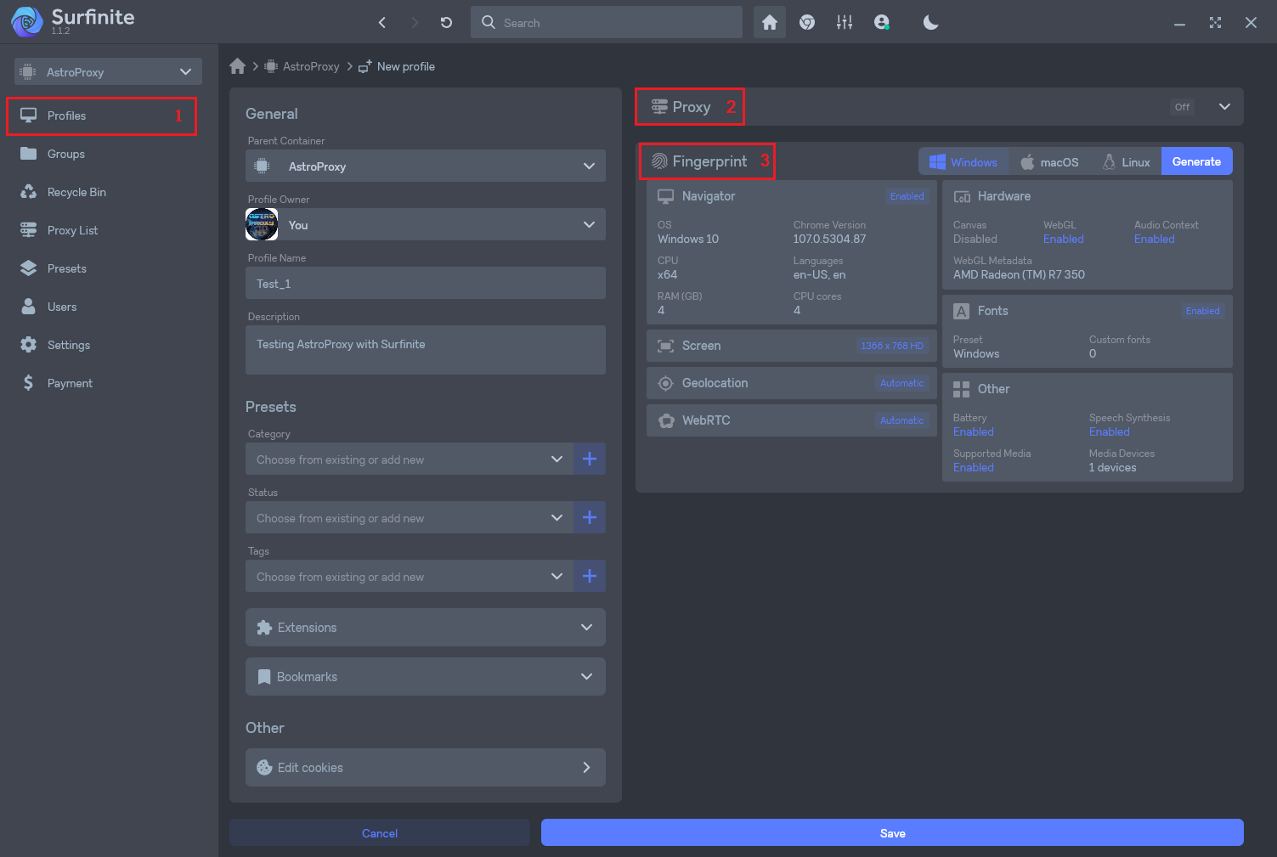
Task: Click the Save button
Action: [x=892, y=832]
